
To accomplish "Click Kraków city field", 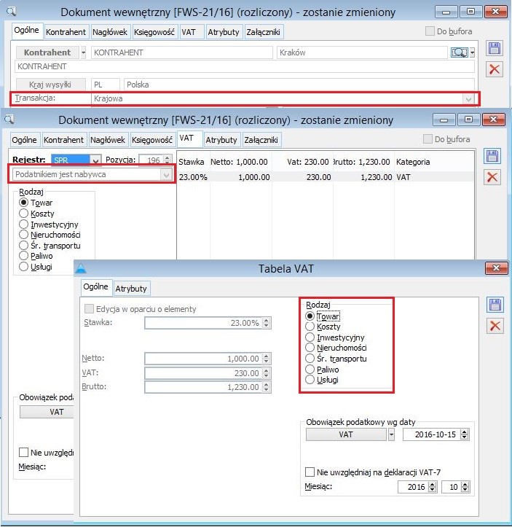I will (362, 52).
